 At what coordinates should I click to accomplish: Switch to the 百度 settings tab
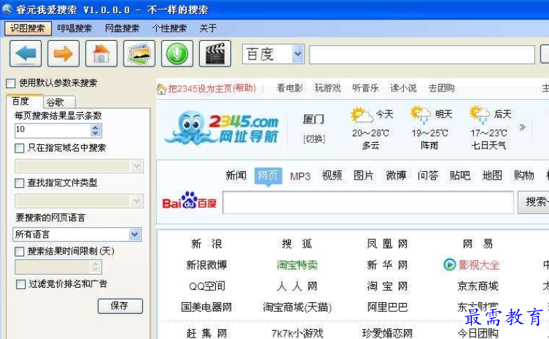click(x=24, y=101)
